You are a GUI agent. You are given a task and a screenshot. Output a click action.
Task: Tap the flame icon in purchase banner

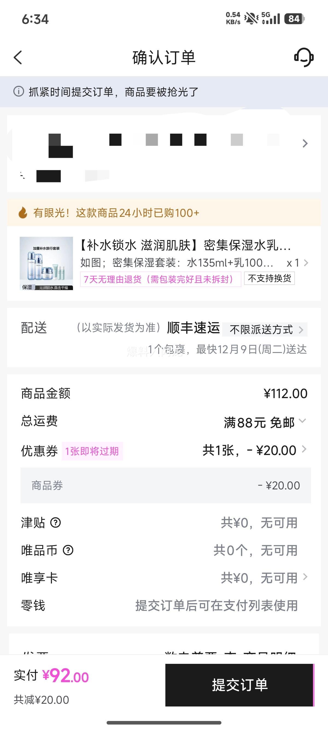point(23,212)
